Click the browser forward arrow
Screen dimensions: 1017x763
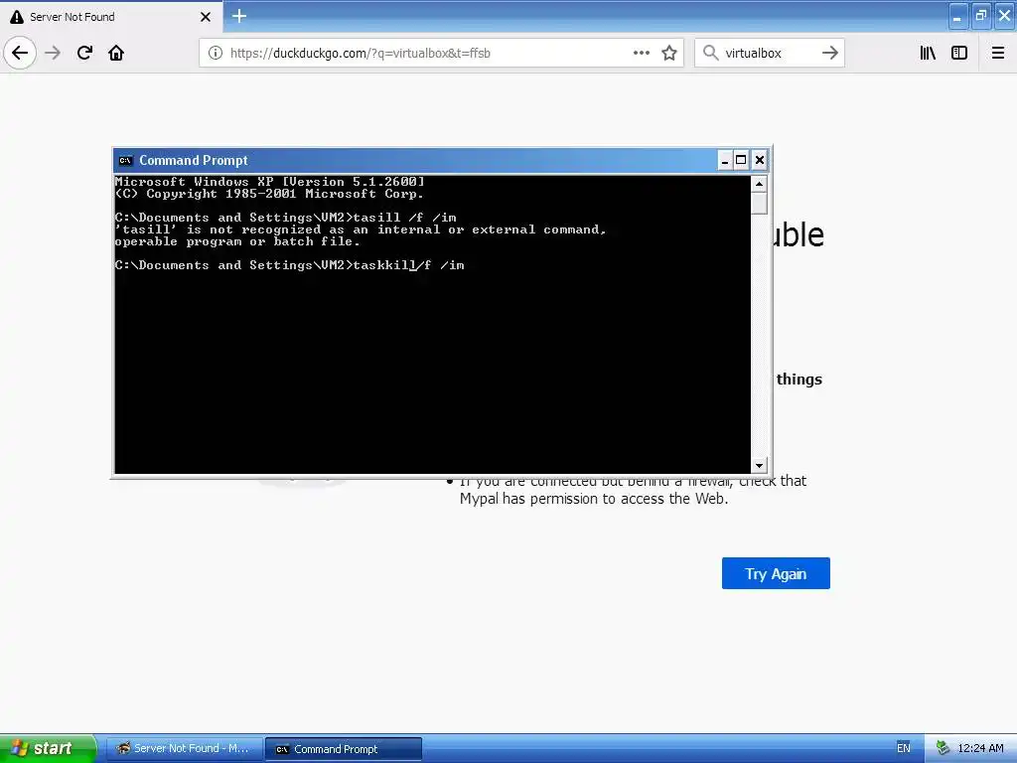coord(53,53)
